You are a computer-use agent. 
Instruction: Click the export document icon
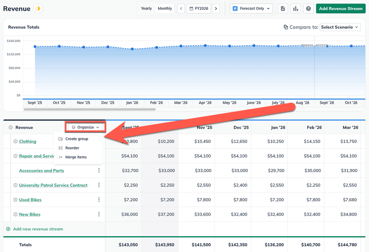click(x=283, y=8)
